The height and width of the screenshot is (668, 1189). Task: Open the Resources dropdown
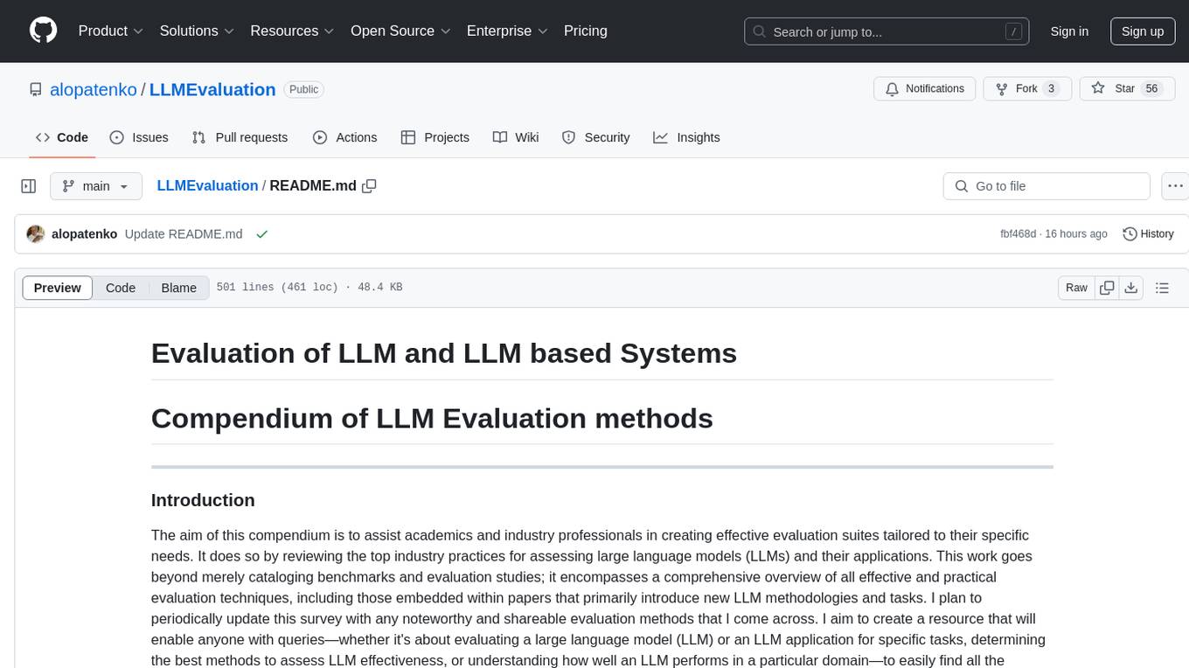(x=292, y=31)
